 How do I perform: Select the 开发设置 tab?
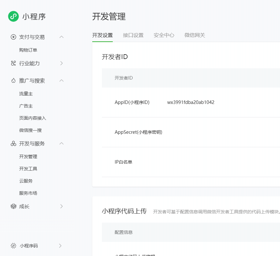(x=103, y=35)
